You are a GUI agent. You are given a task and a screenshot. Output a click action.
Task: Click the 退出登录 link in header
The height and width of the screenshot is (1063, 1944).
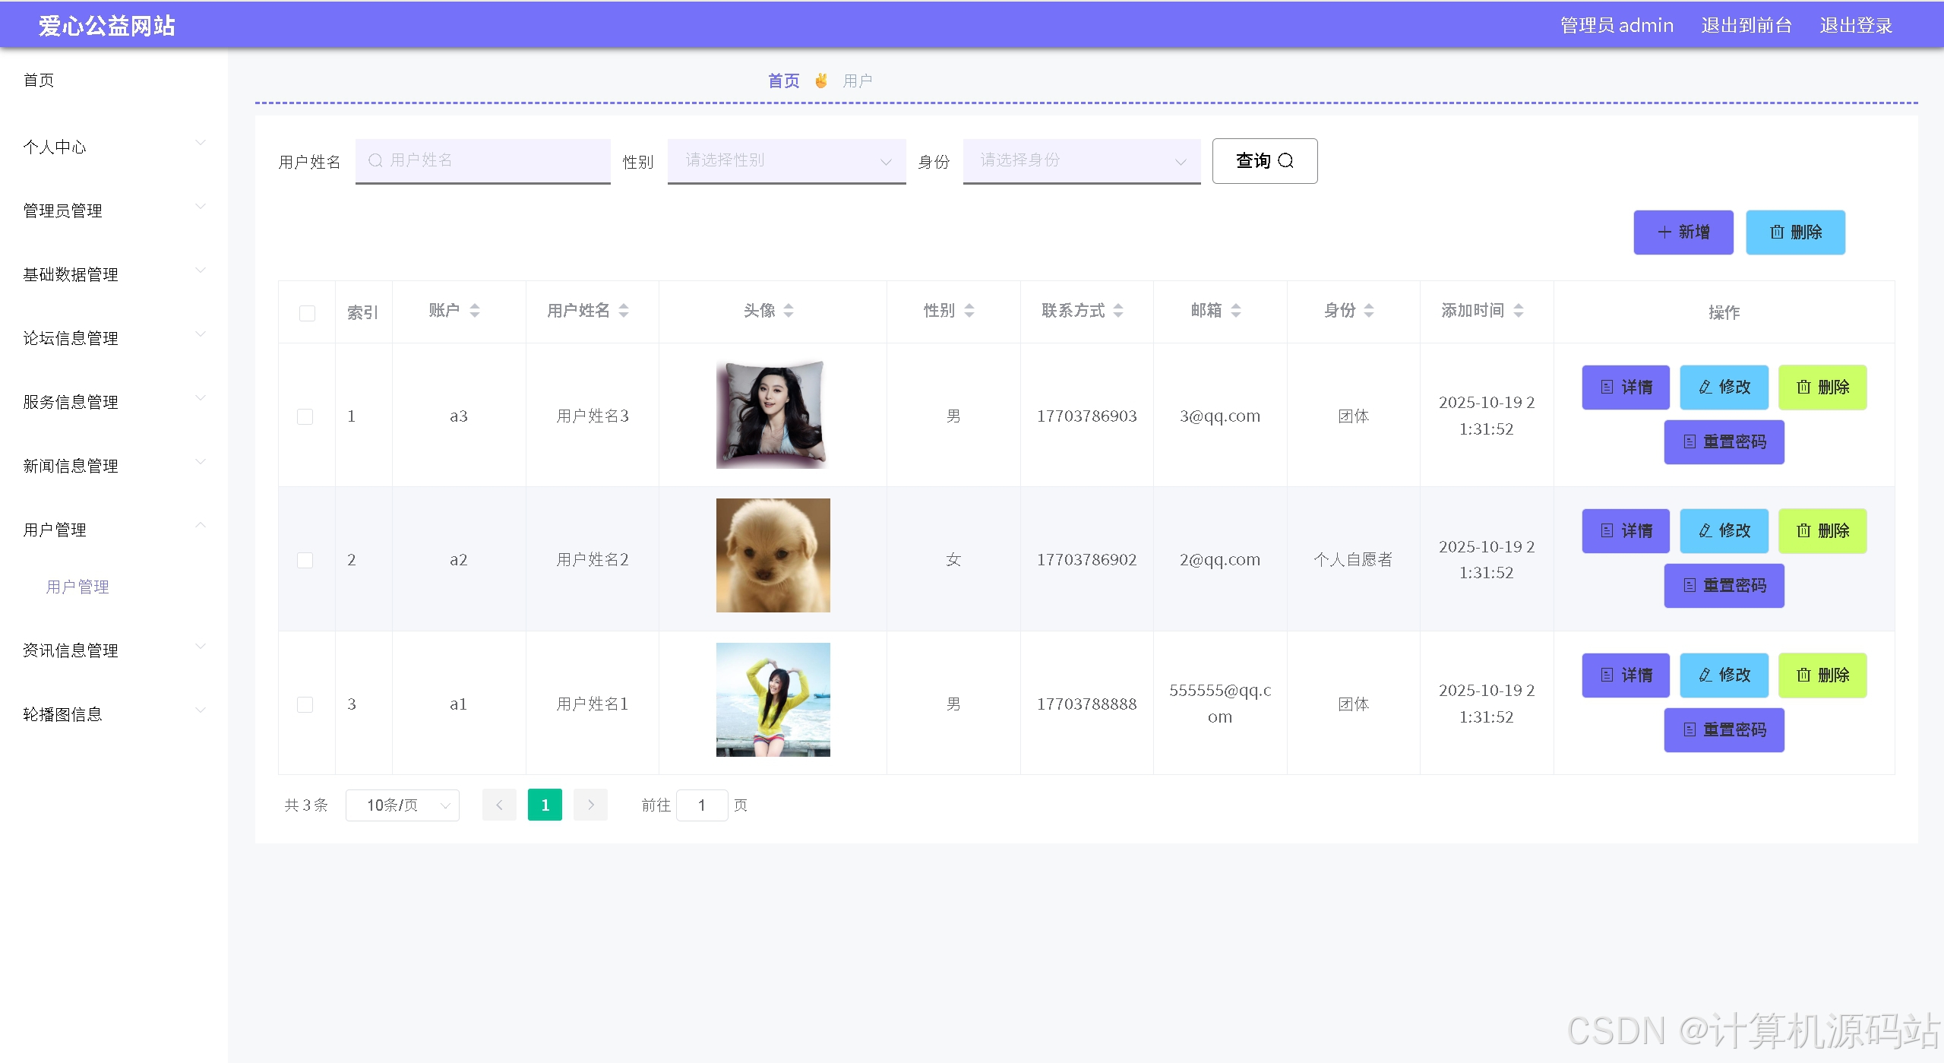pyautogui.click(x=1855, y=25)
